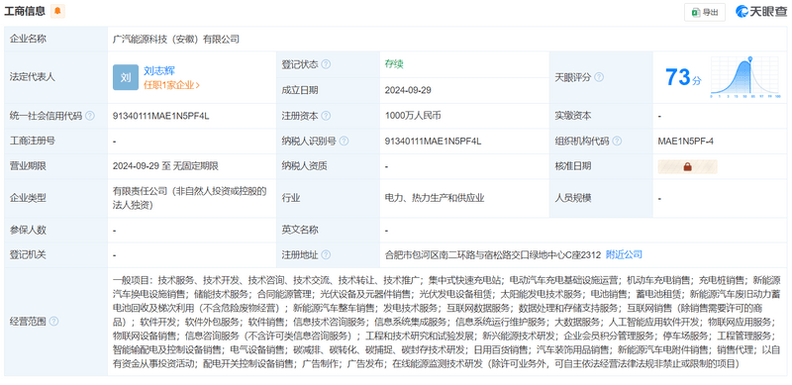Screen dimensions: 792x385
Task: Click the 天眼查 logo
Action: tap(761, 12)
